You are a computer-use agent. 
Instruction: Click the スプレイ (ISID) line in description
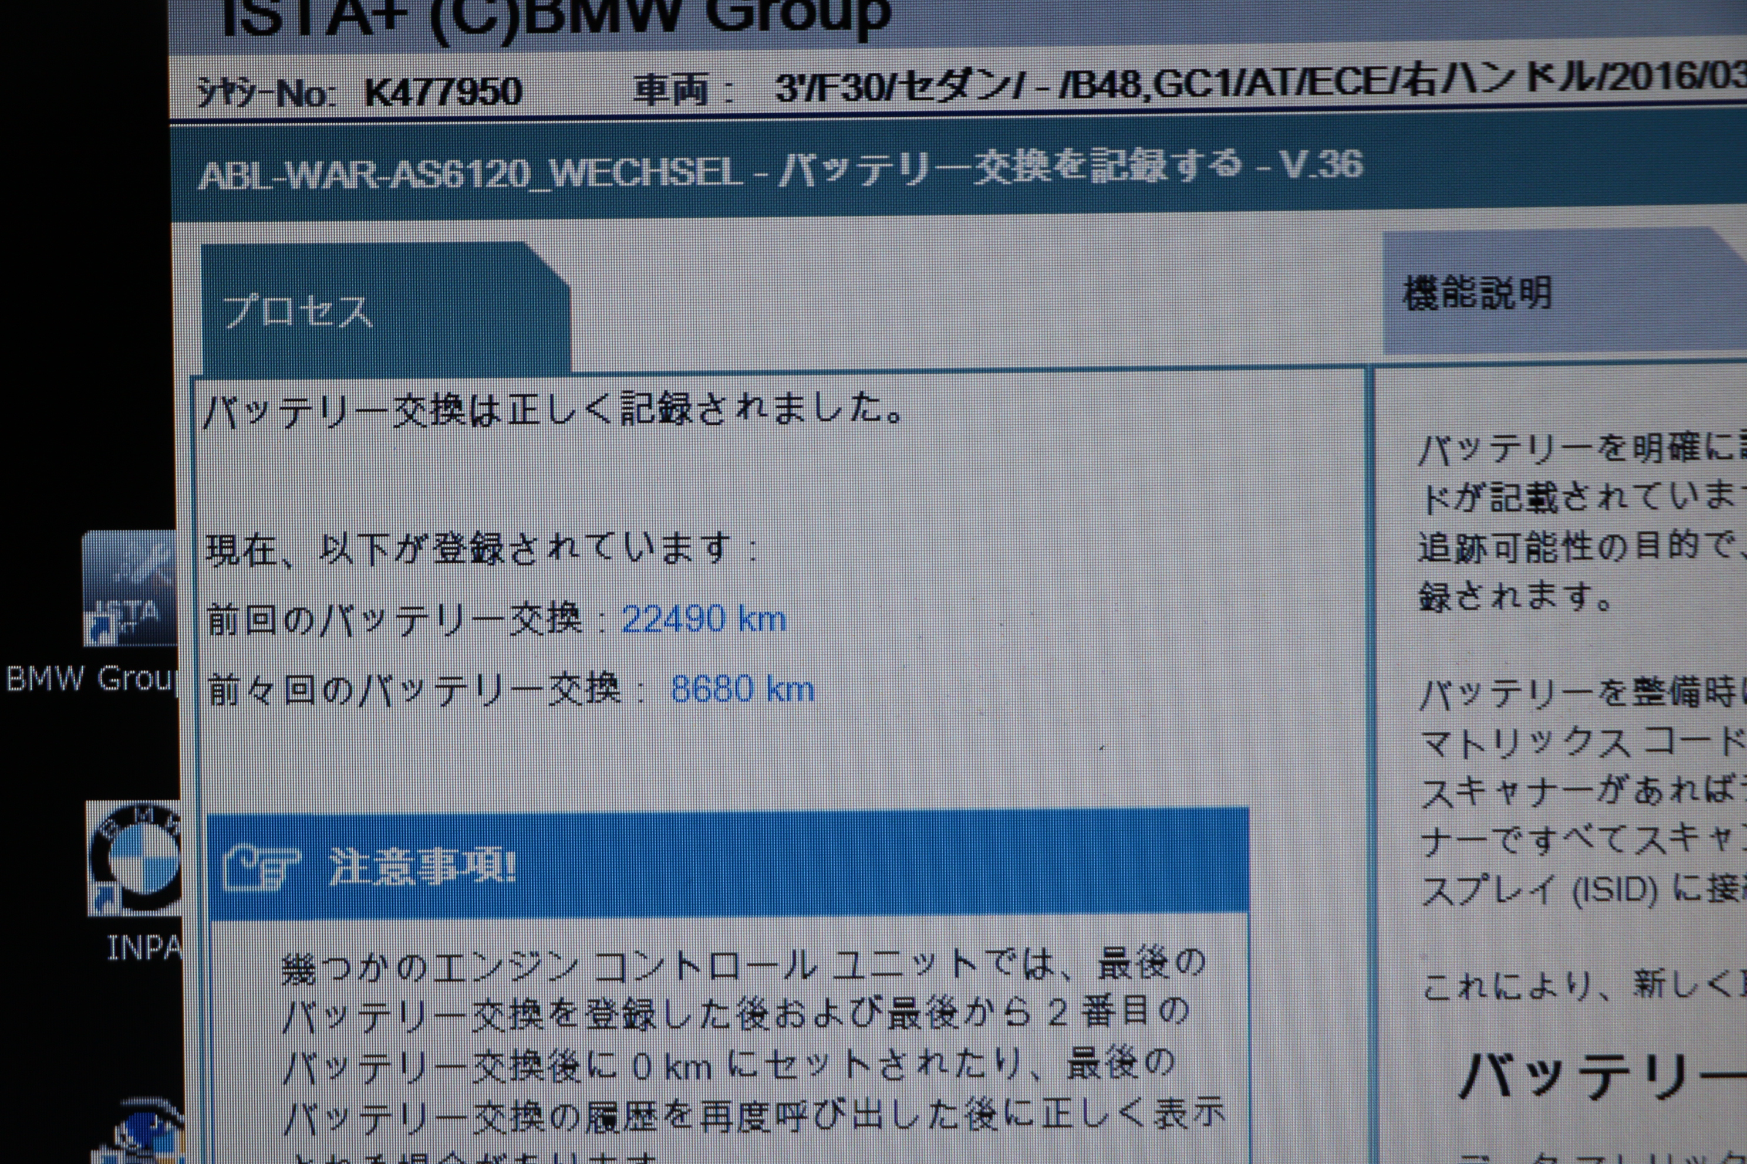pos(1584,889)
